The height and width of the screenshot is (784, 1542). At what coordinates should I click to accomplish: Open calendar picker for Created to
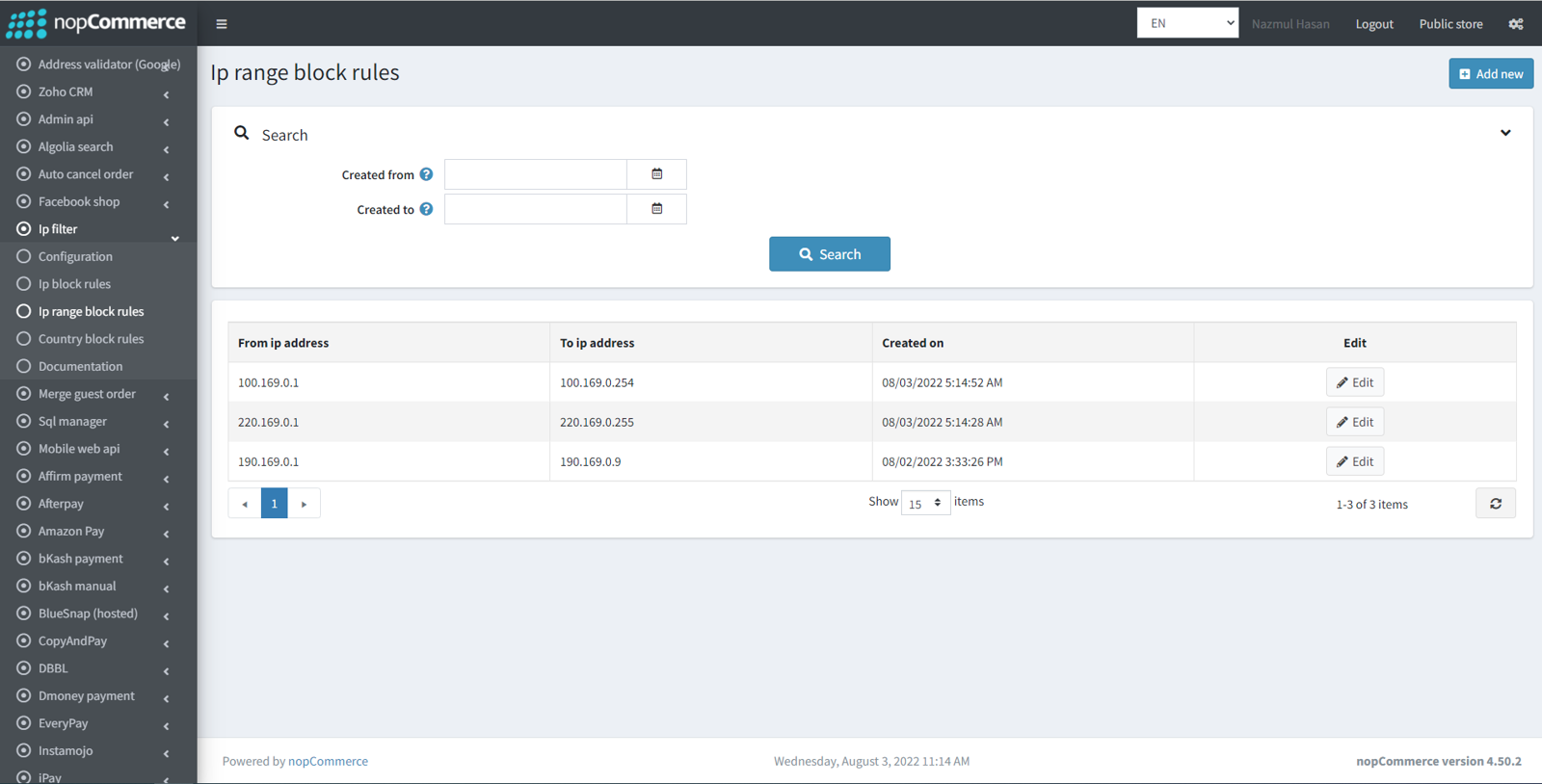tap(656, 209)
